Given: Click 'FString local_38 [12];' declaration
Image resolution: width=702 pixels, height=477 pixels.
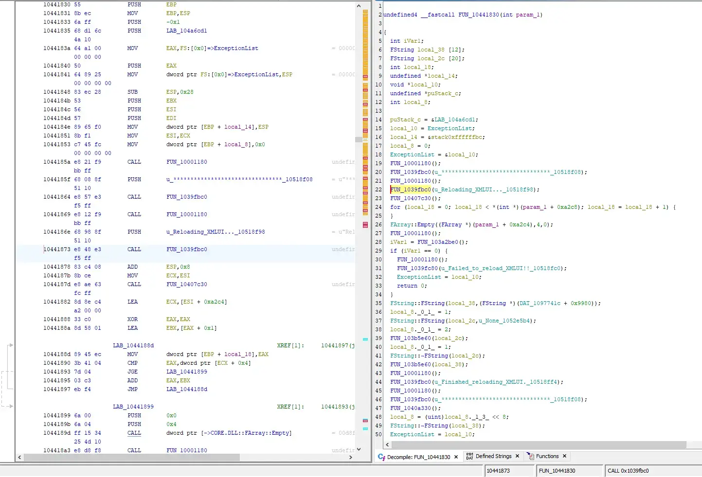Looking at the screenshot, I should 427,50.
